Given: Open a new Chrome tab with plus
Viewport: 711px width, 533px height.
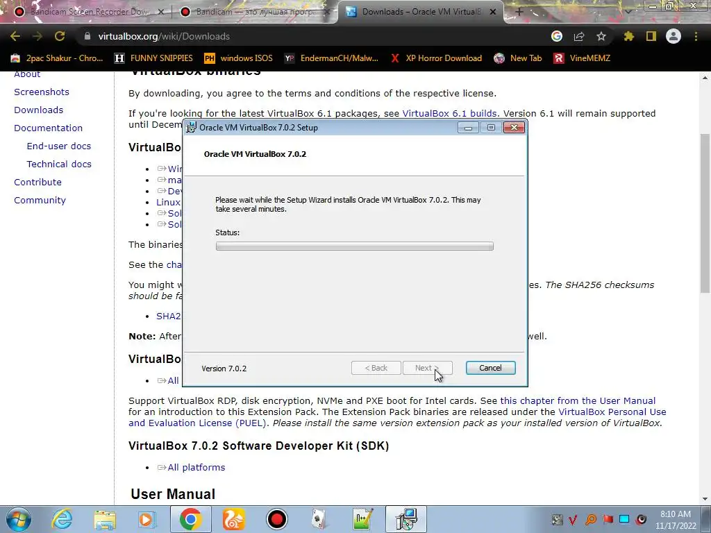Looking at the screenshot, I should point(519,12).
